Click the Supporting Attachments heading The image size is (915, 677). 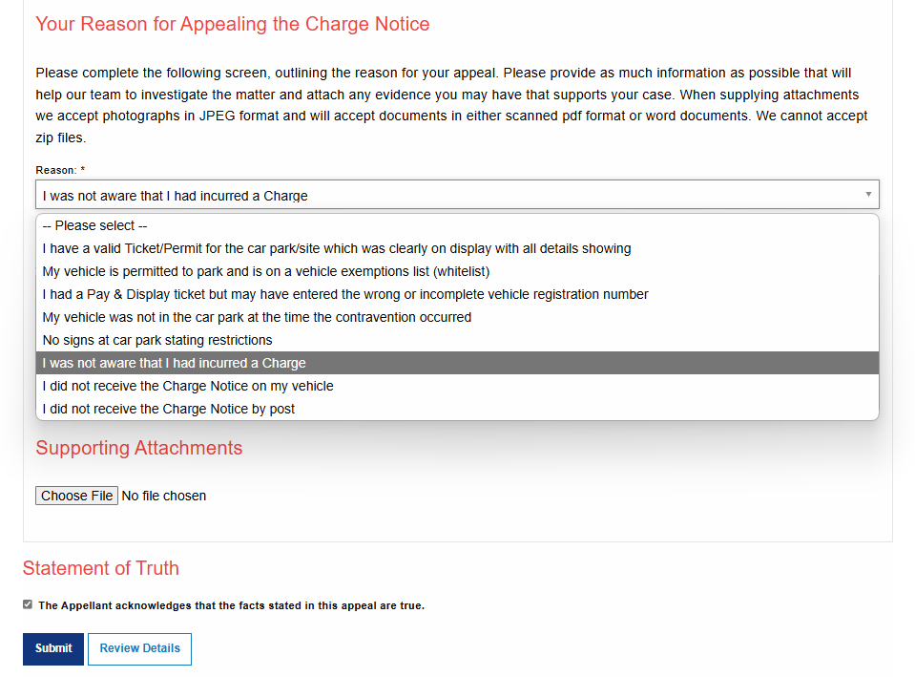click(x=139, y=448)
